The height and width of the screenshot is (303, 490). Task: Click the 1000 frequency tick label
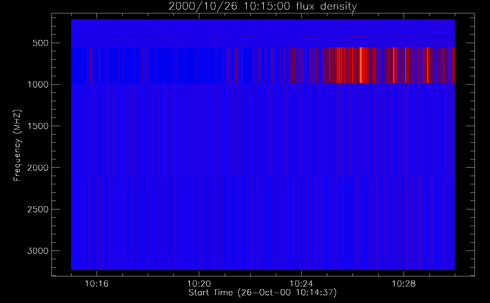[x=38, y=85]
